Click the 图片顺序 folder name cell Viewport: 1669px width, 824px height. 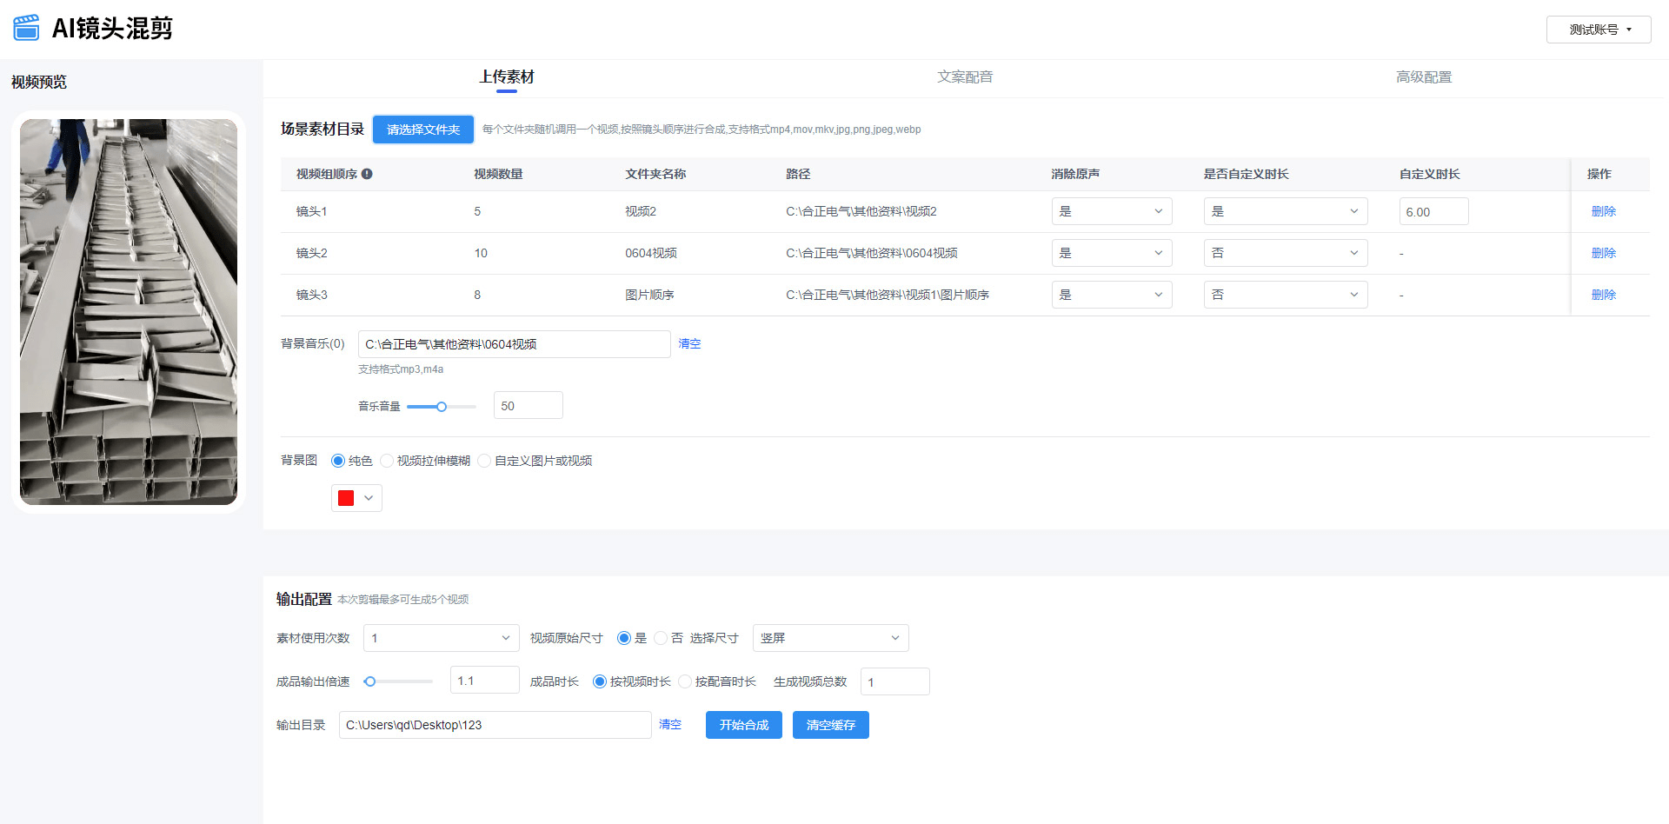pos(649,295)
